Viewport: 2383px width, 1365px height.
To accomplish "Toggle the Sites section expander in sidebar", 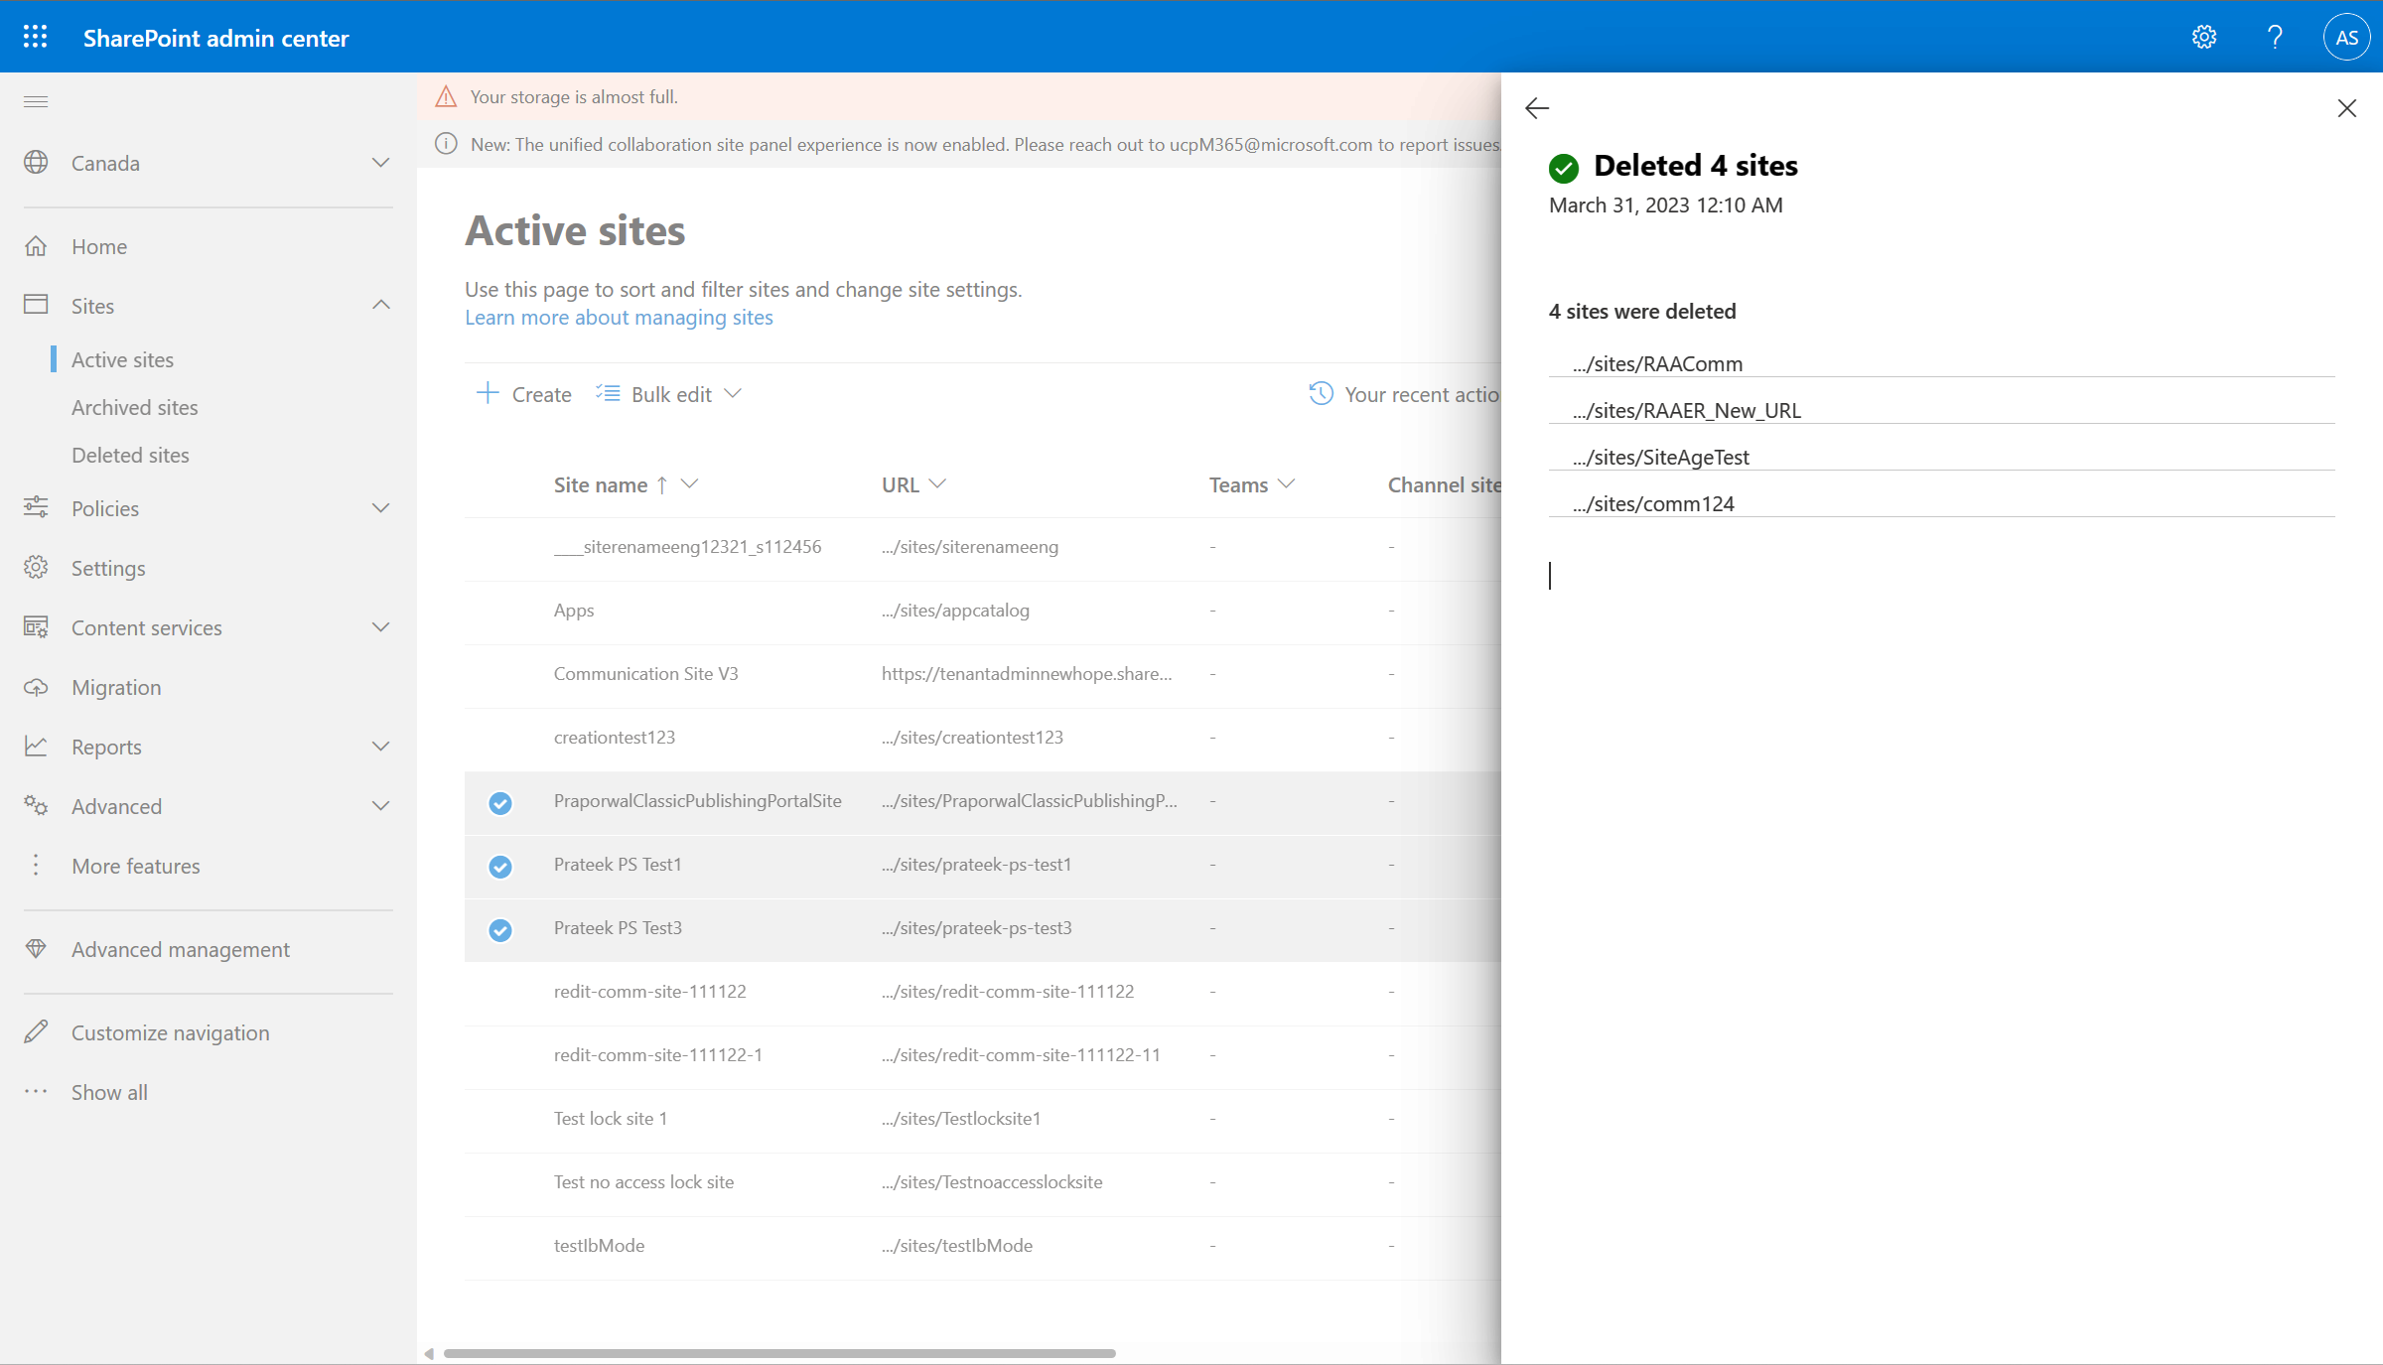I will pyautogui.click(x=379, y=305).
